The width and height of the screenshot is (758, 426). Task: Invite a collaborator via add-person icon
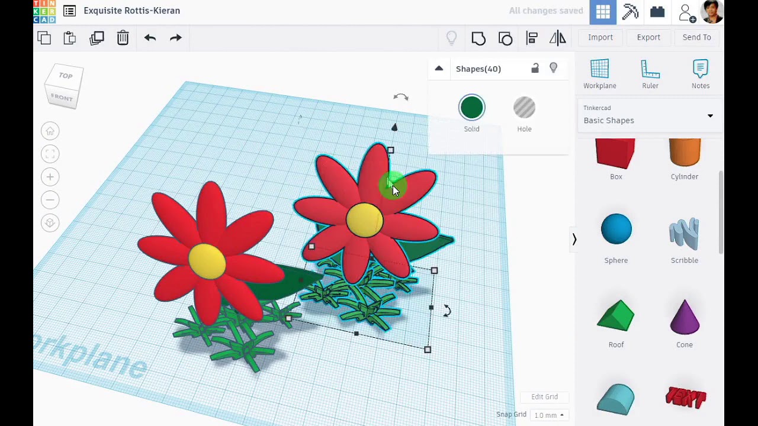pos(686,12)
